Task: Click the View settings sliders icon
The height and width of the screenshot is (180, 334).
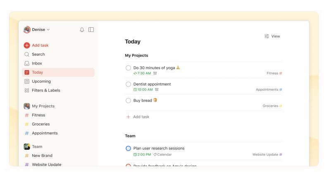Action: click(x=267, y=36)
